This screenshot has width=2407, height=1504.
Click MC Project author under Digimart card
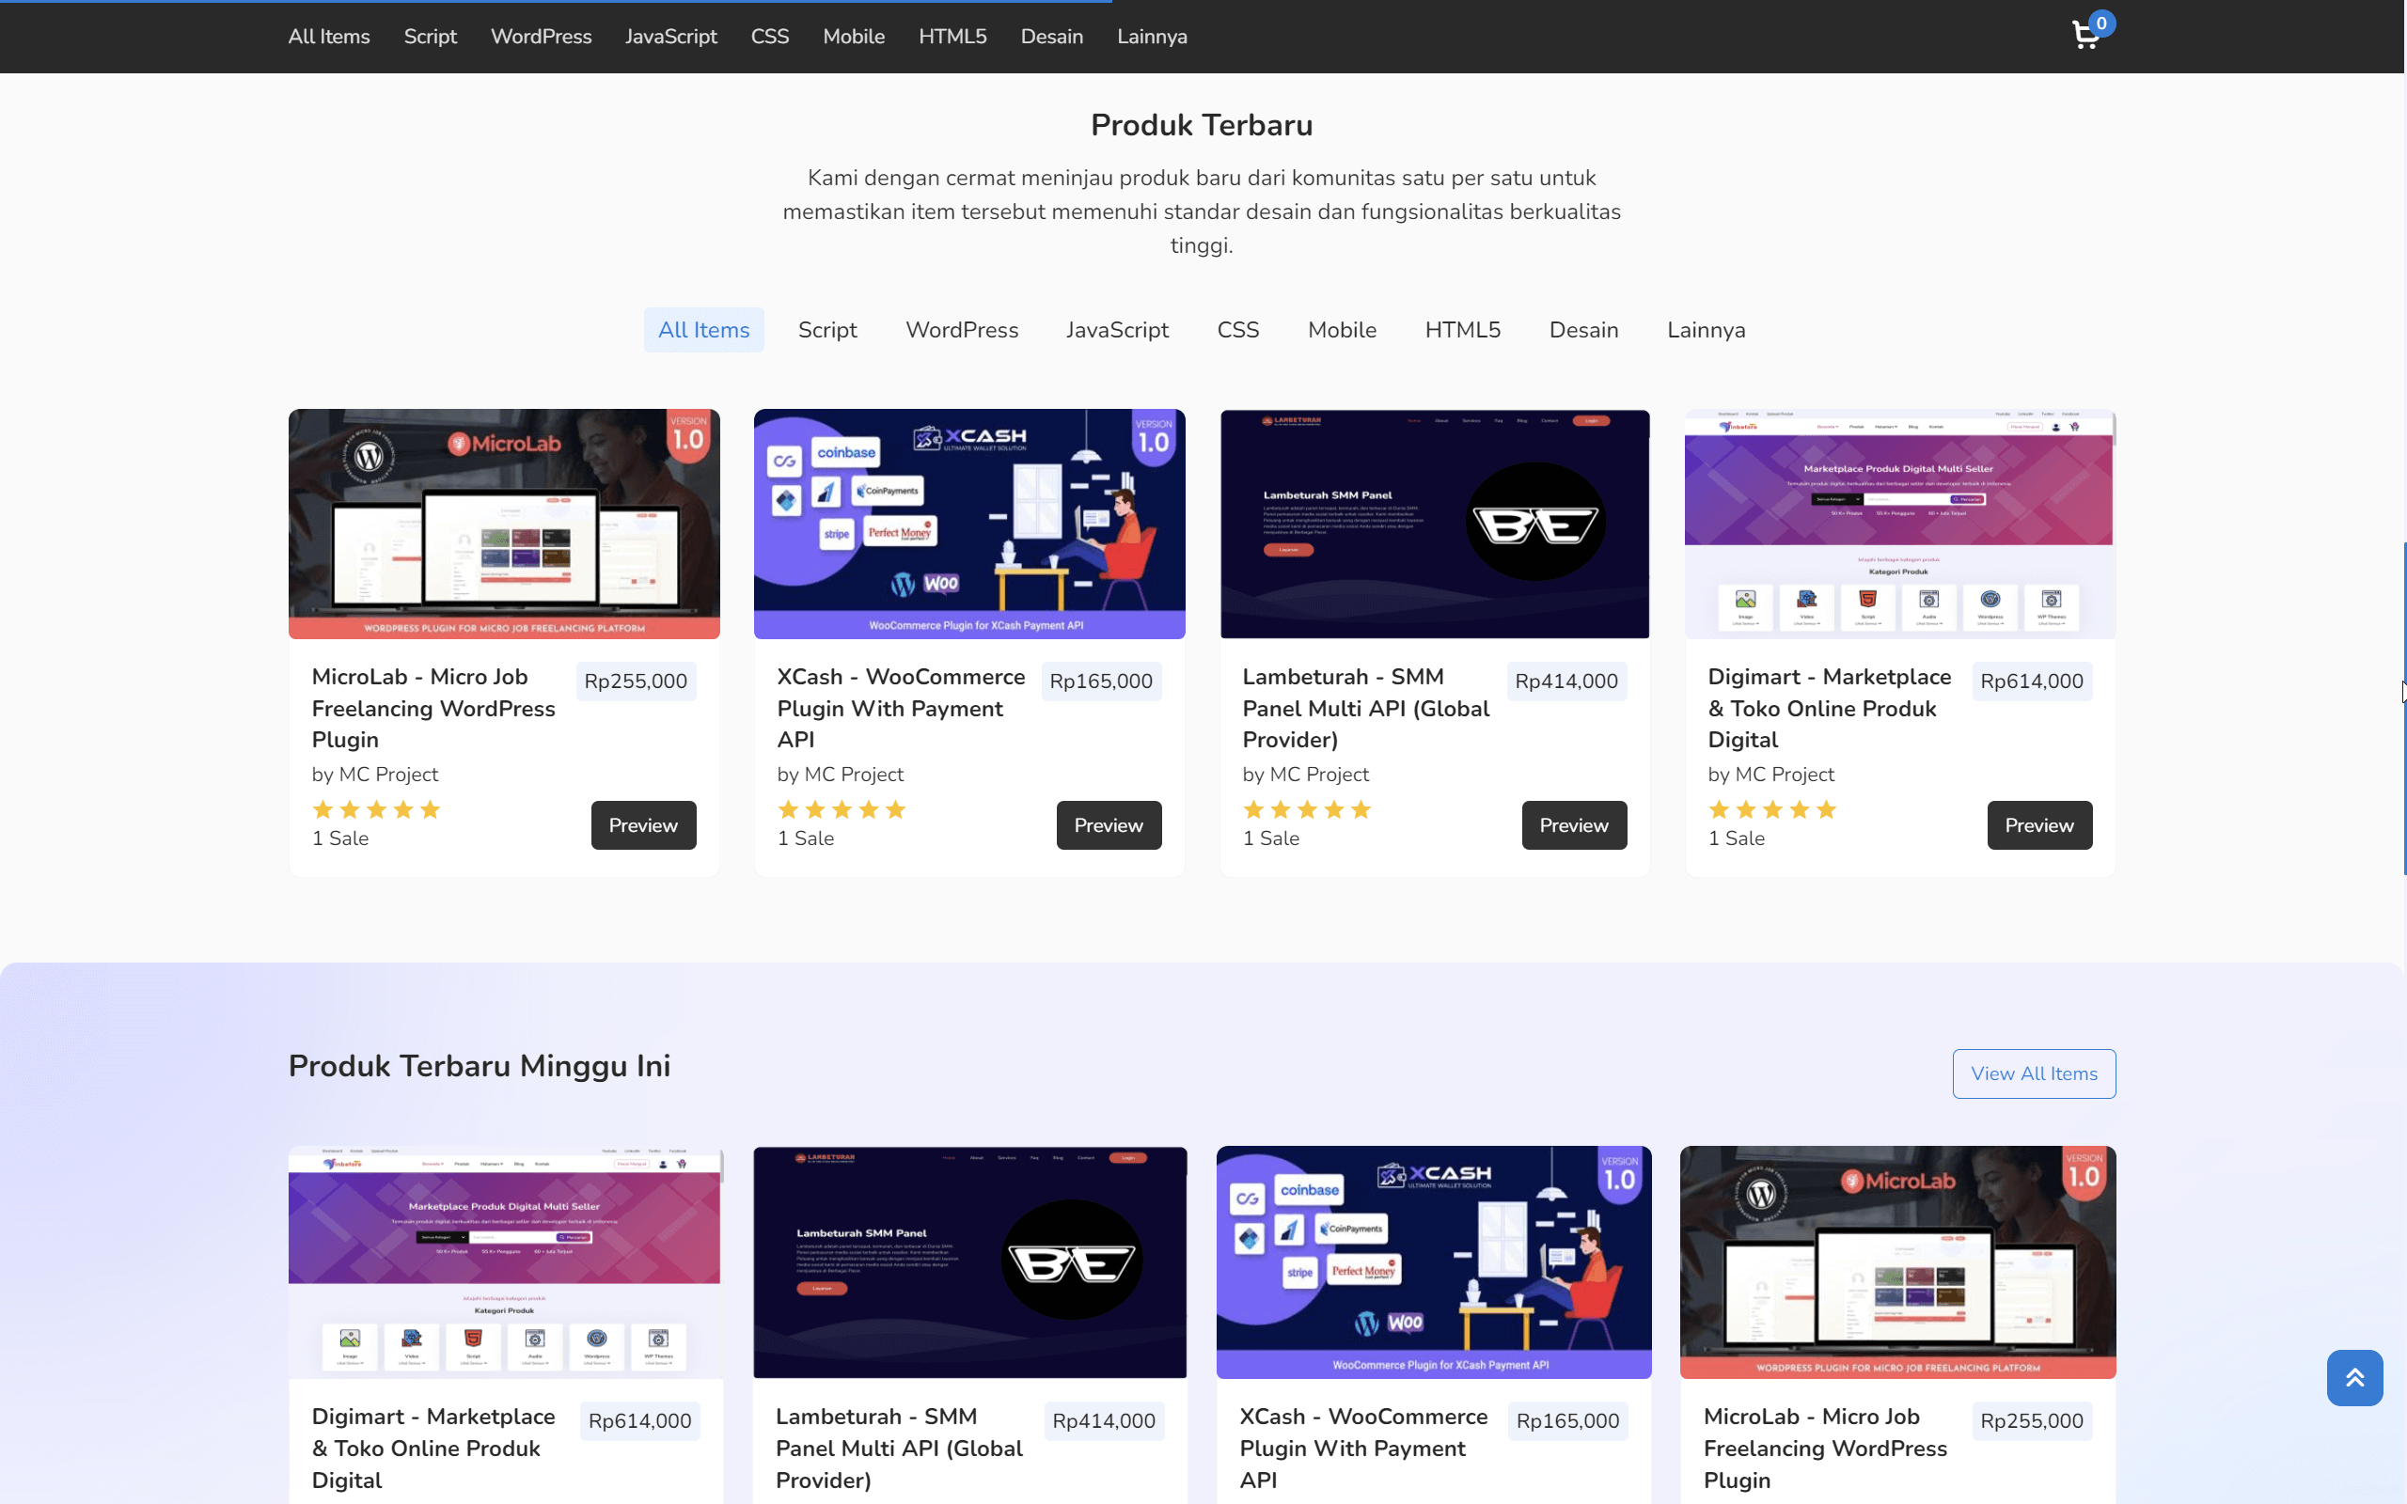tap(1785, 774)
